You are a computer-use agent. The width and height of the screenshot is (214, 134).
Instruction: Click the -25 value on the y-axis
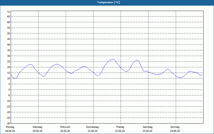point(8,118)
